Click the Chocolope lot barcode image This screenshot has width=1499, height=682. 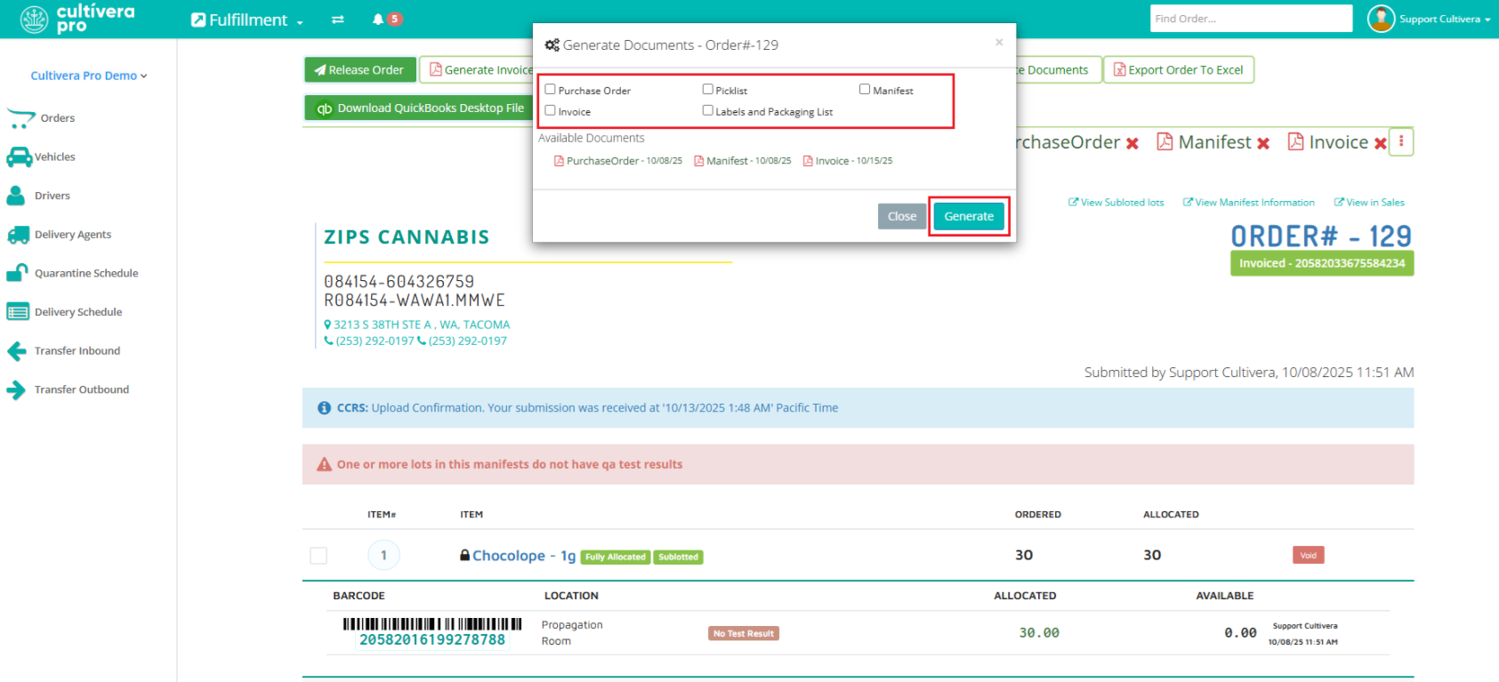coord(432,624)
